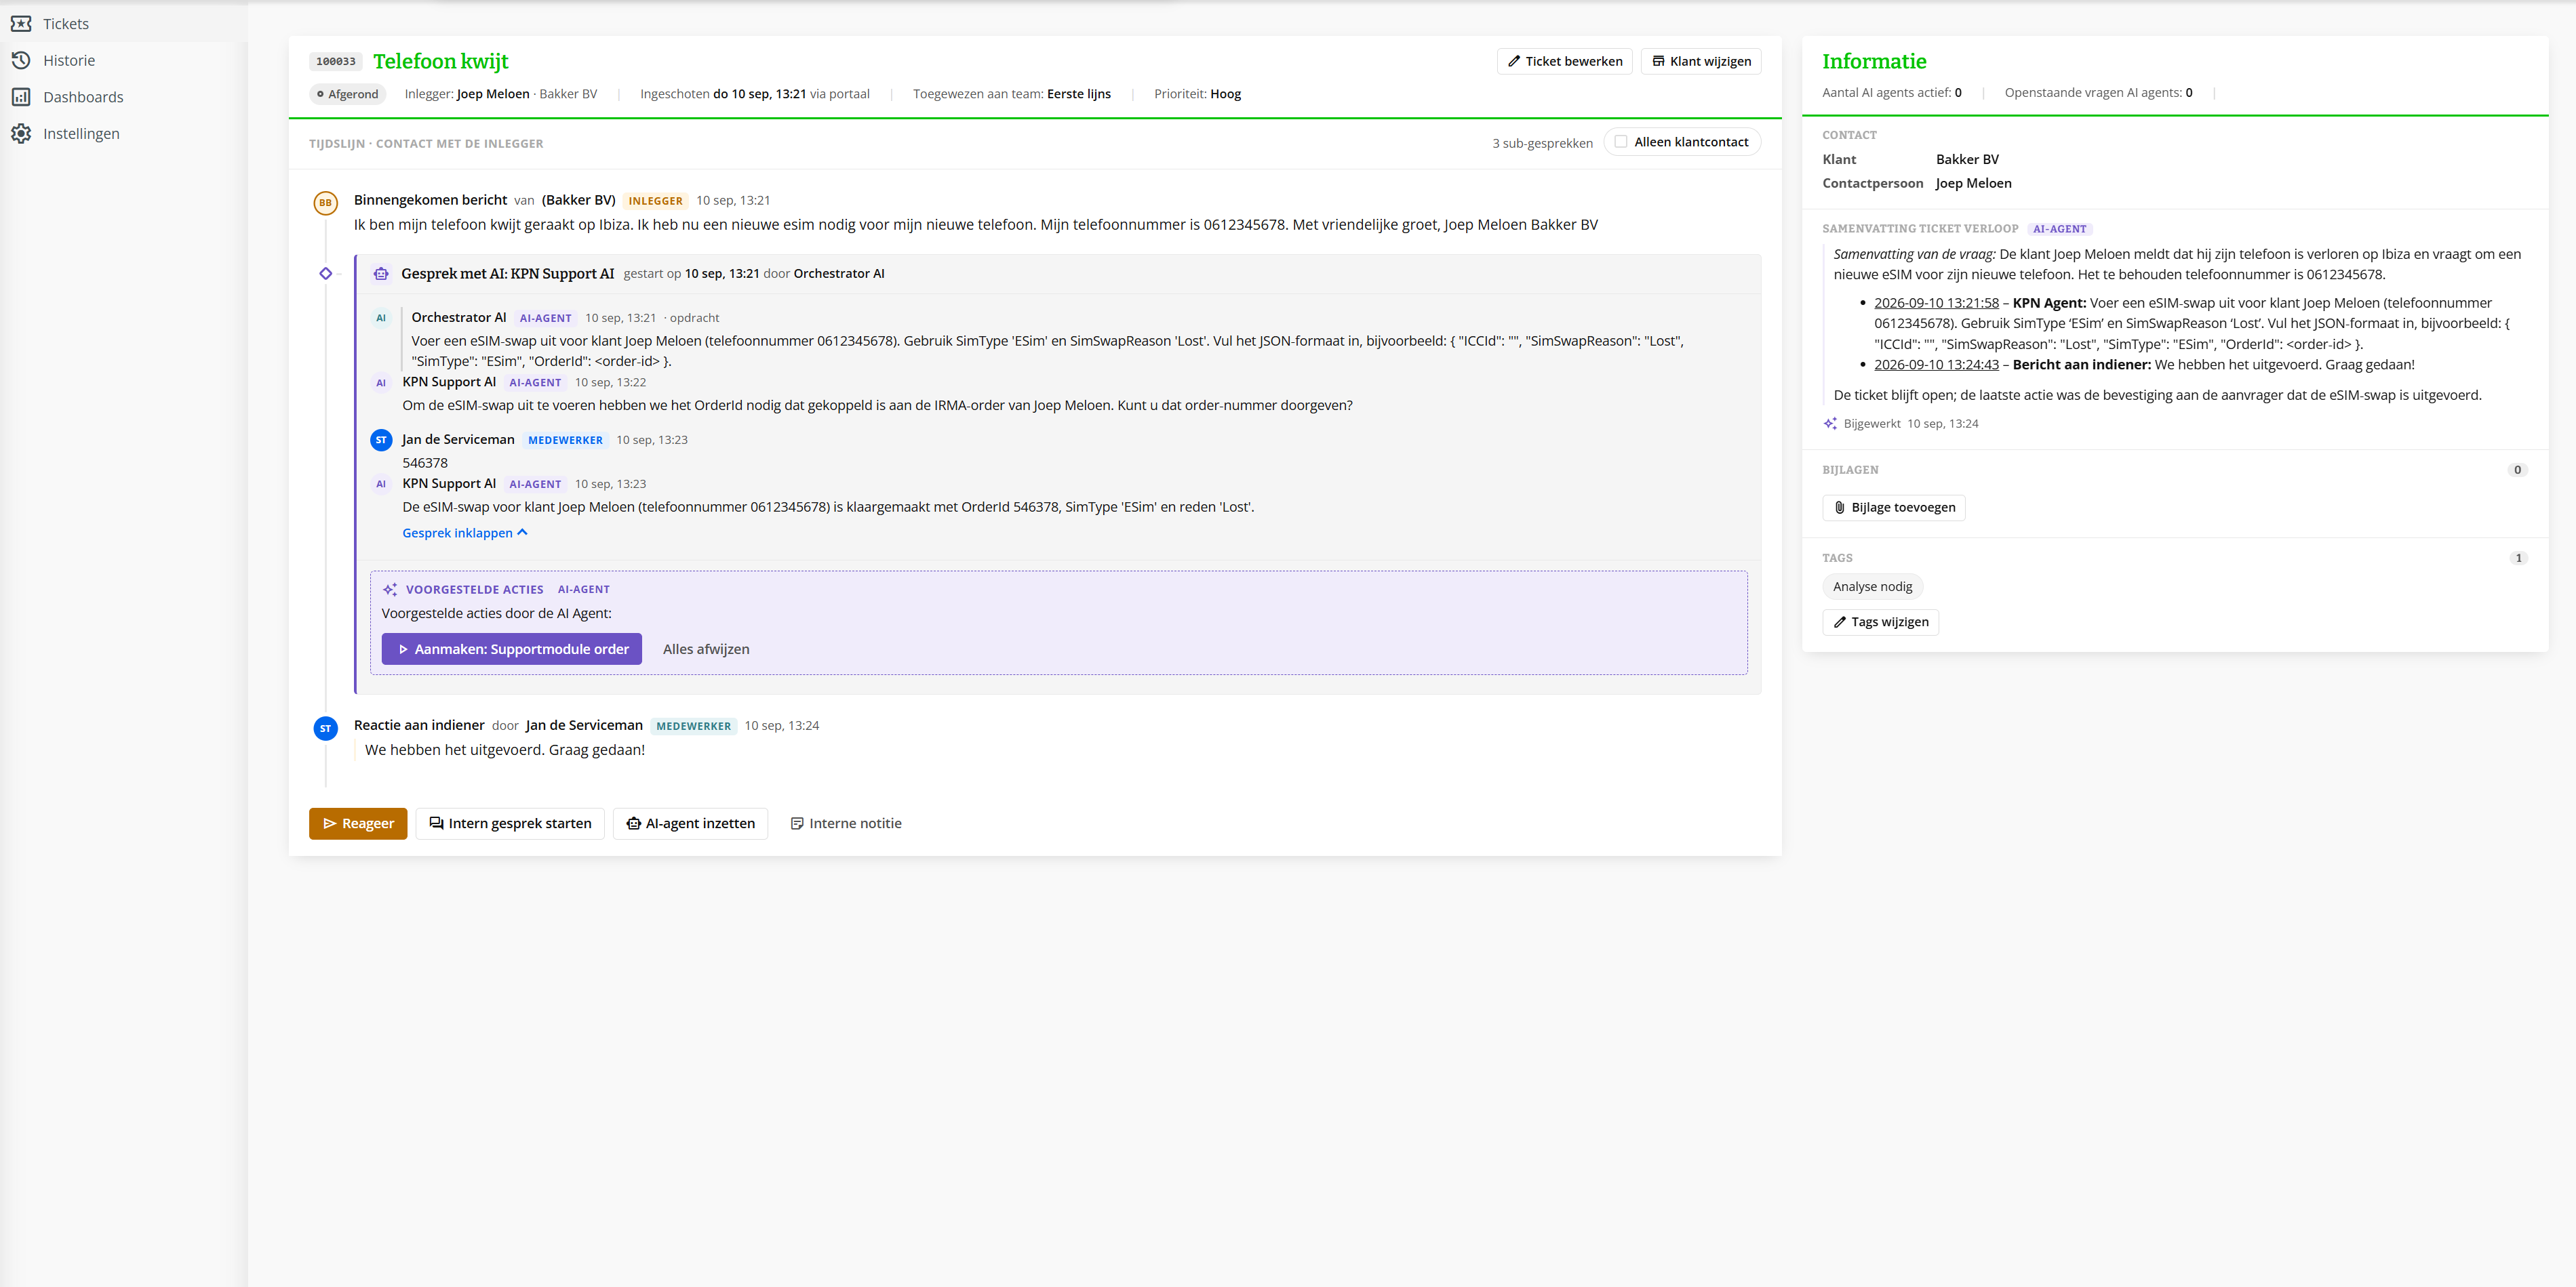This screenshot has height=1287, width=2576.
Task: Start an internal chat via Intern gesprek starten
Action: point(510,823)
